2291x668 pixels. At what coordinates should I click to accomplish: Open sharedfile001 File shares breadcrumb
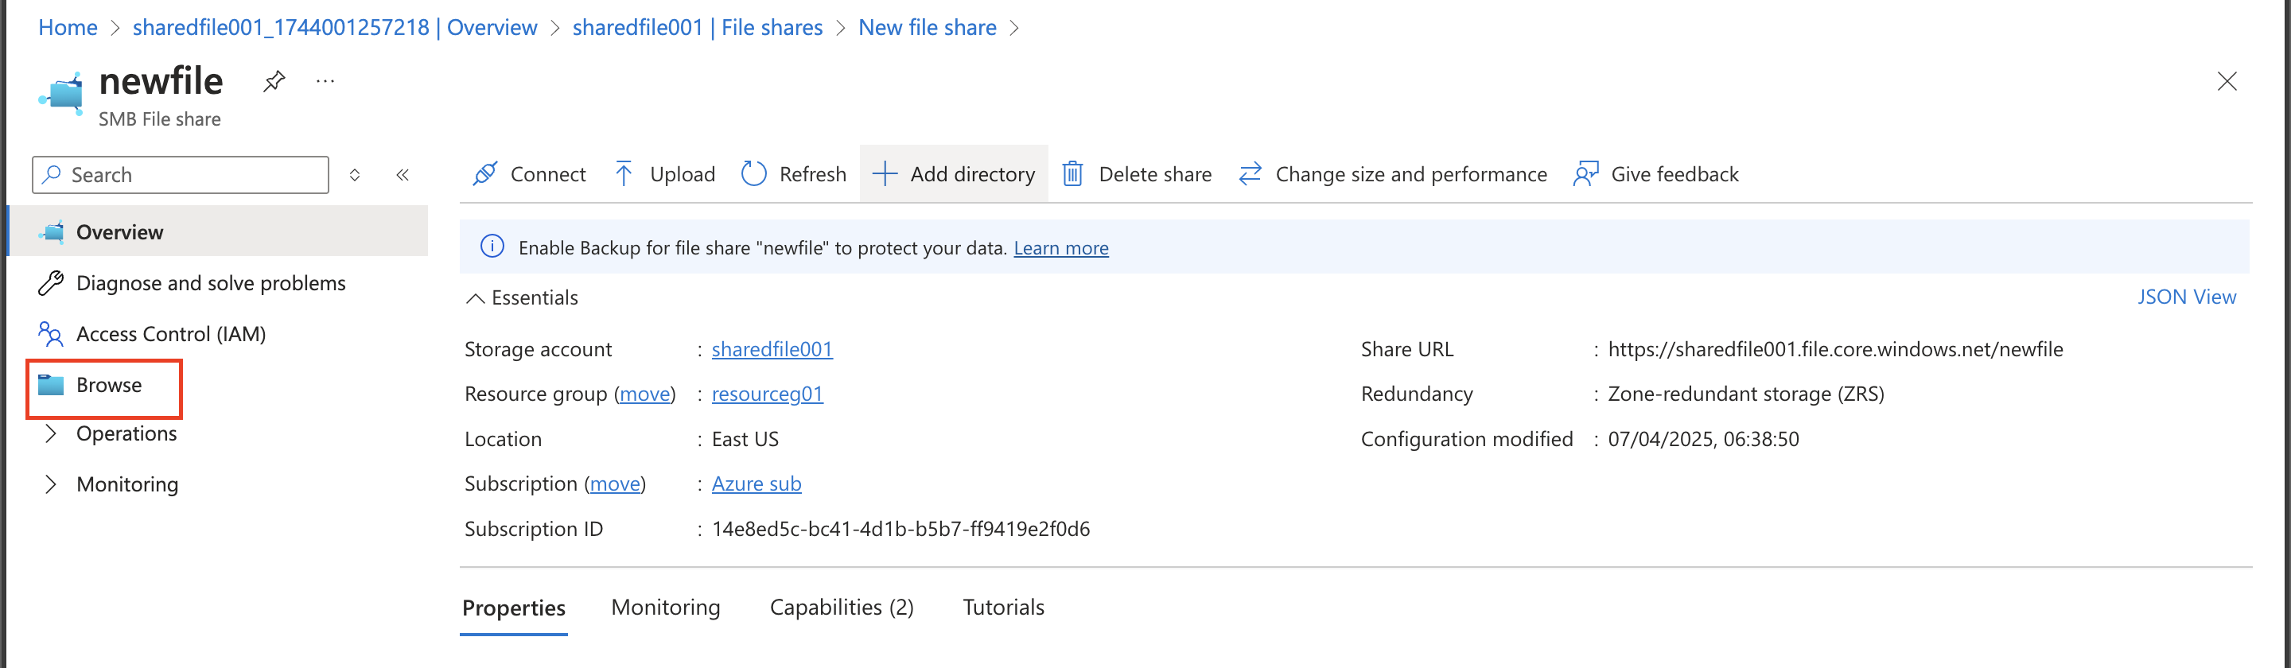(698, 28)
